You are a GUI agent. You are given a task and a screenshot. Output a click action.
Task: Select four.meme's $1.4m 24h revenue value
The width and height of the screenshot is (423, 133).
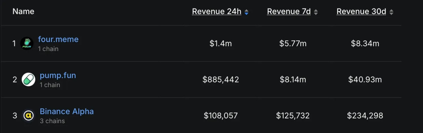tap(221, 43)
